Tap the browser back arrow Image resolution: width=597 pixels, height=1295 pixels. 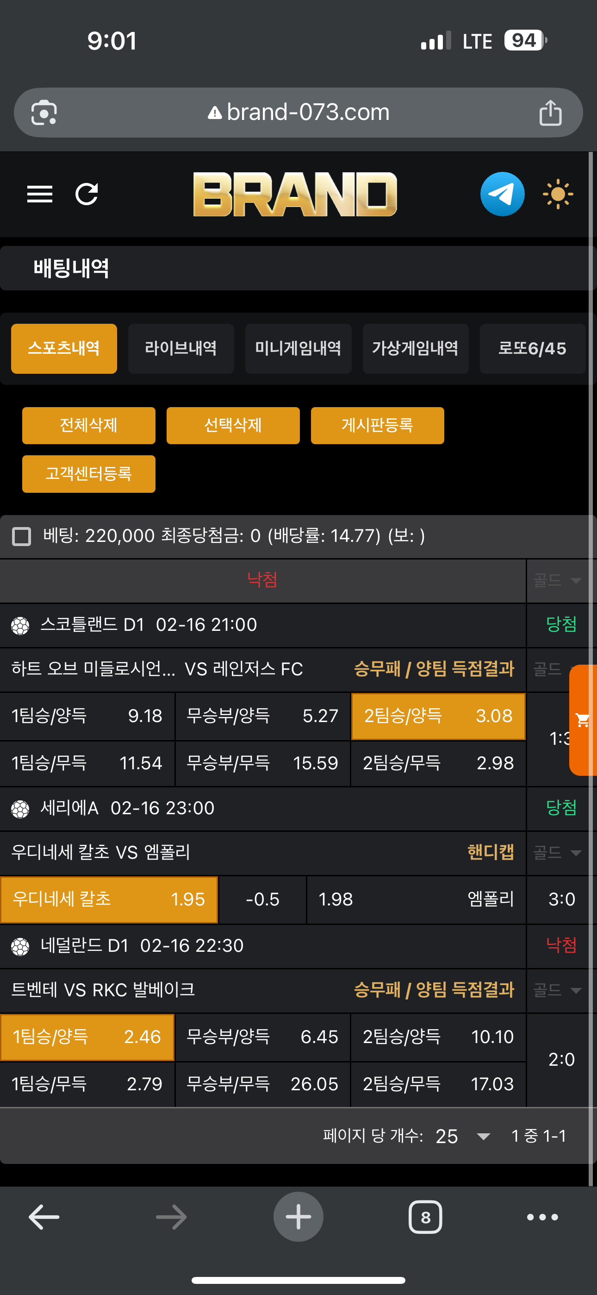pyautogui.click(x=44, y=1217)
